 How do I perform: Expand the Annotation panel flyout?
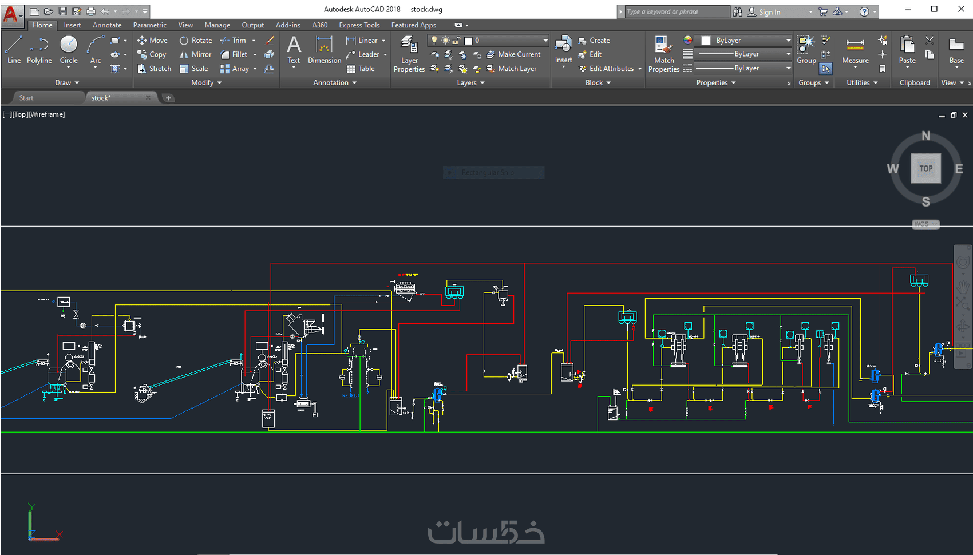335,83
